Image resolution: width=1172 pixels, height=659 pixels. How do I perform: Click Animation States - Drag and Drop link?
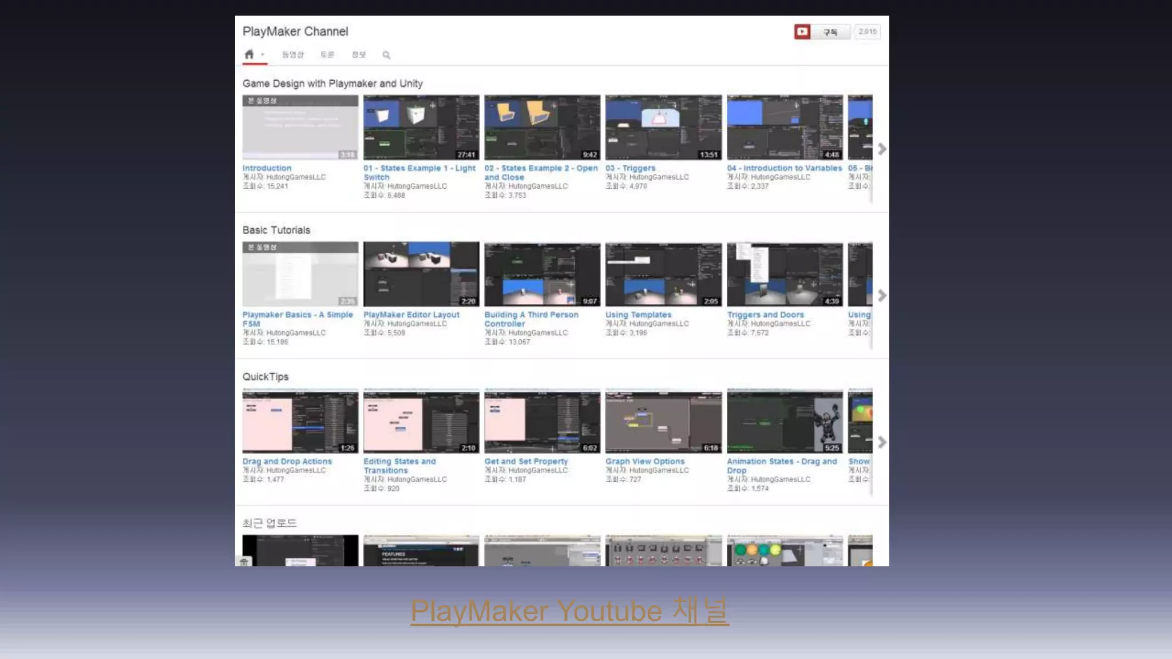coord(782,466)
